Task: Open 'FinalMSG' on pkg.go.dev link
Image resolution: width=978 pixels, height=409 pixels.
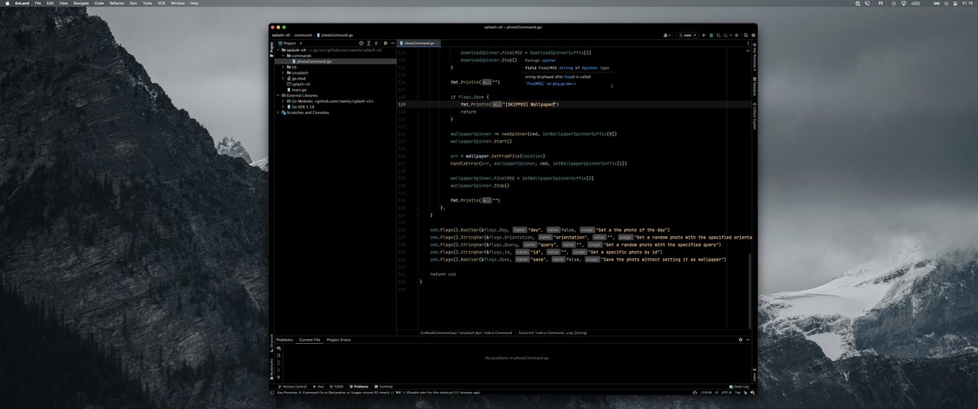Action: [x=551, y=83]
